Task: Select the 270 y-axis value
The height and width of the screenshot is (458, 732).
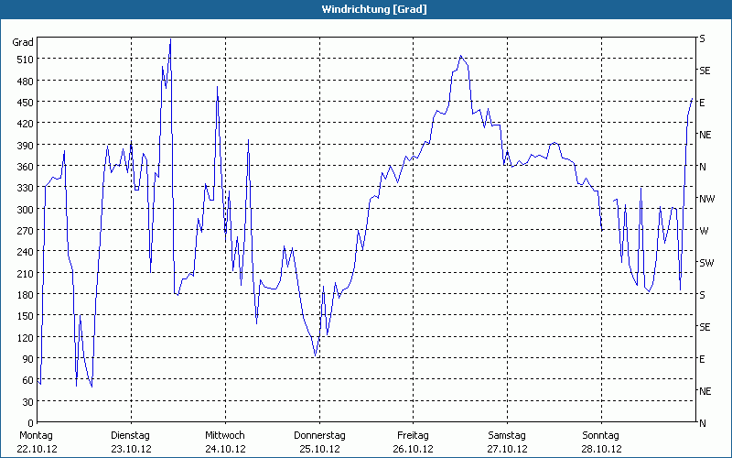Action: pyautogui.click(x=26, y=231)
